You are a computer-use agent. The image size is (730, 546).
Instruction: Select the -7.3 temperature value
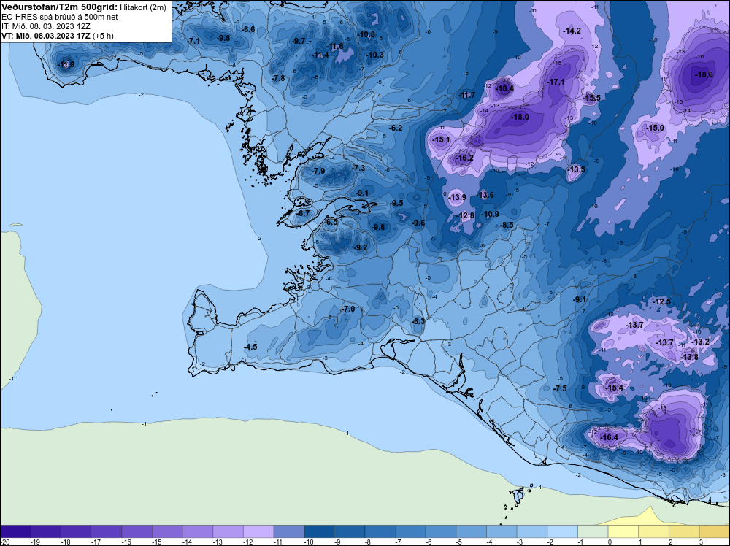click(x=359, y=168)
